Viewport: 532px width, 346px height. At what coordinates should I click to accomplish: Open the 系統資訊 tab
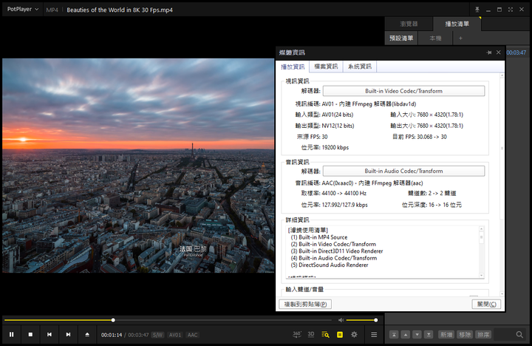click(x=360, y=67)
